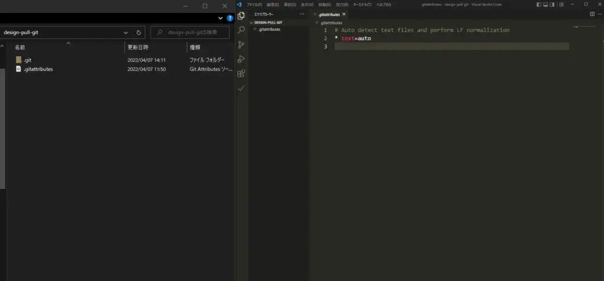Screen dimensions: 604x281
Task: Click the ファイル フォルダー type cell
Action: (x=207, y=60)
